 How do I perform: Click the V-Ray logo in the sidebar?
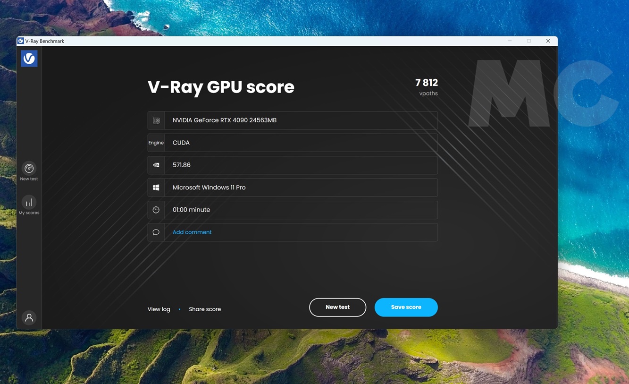(x=29, y=59)
